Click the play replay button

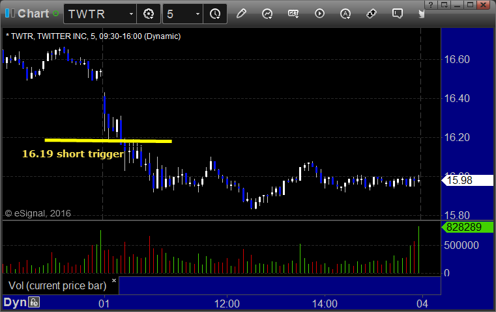pyautogui.click(x=319, y=14)
